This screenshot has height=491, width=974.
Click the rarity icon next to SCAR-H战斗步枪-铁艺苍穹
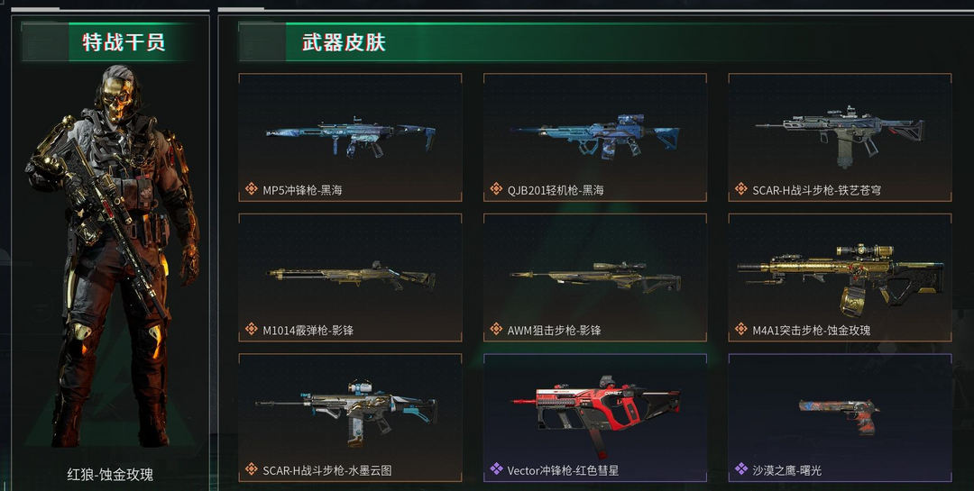(740, 189)
